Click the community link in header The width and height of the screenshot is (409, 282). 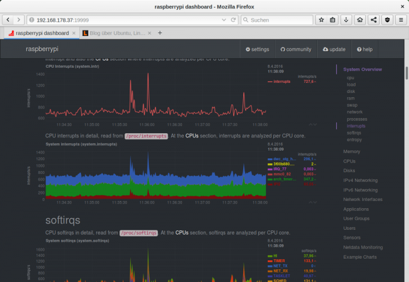[295, 49]
